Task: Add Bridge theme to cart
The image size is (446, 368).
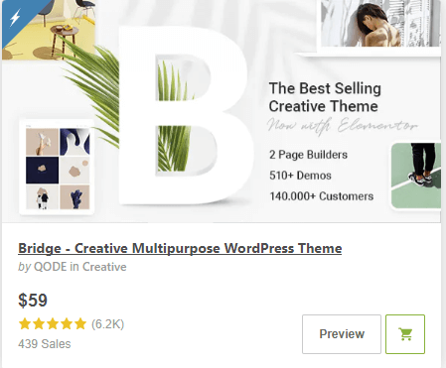Action: pyautogui.click(x=405, y=334)
